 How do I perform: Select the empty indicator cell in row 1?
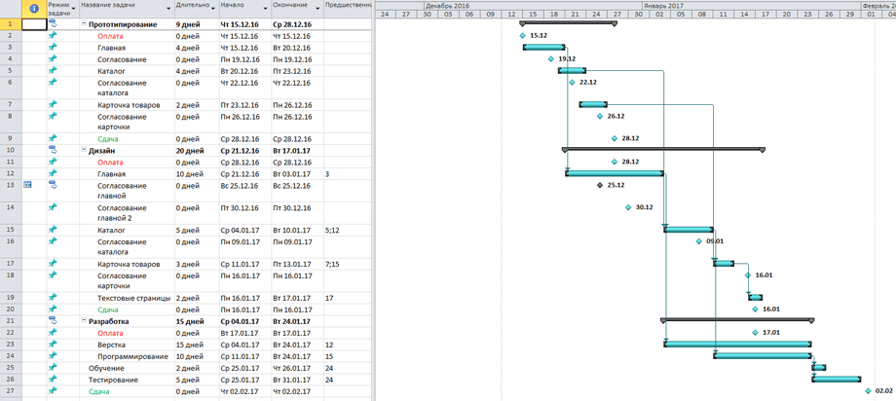(34, 24)
